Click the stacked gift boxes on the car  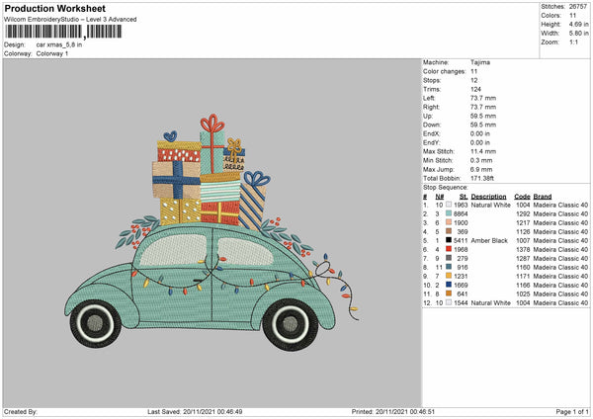205,178
